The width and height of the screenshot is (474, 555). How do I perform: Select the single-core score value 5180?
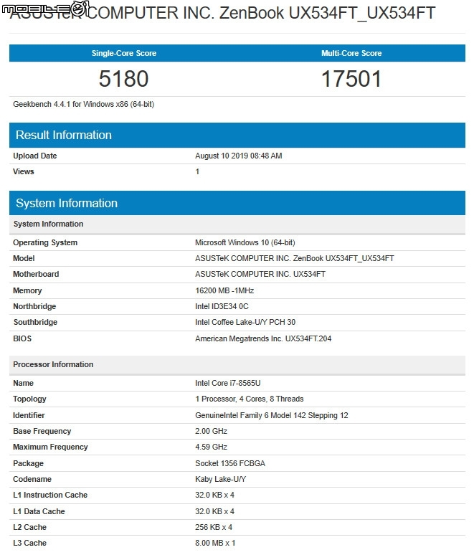point(123,79)
